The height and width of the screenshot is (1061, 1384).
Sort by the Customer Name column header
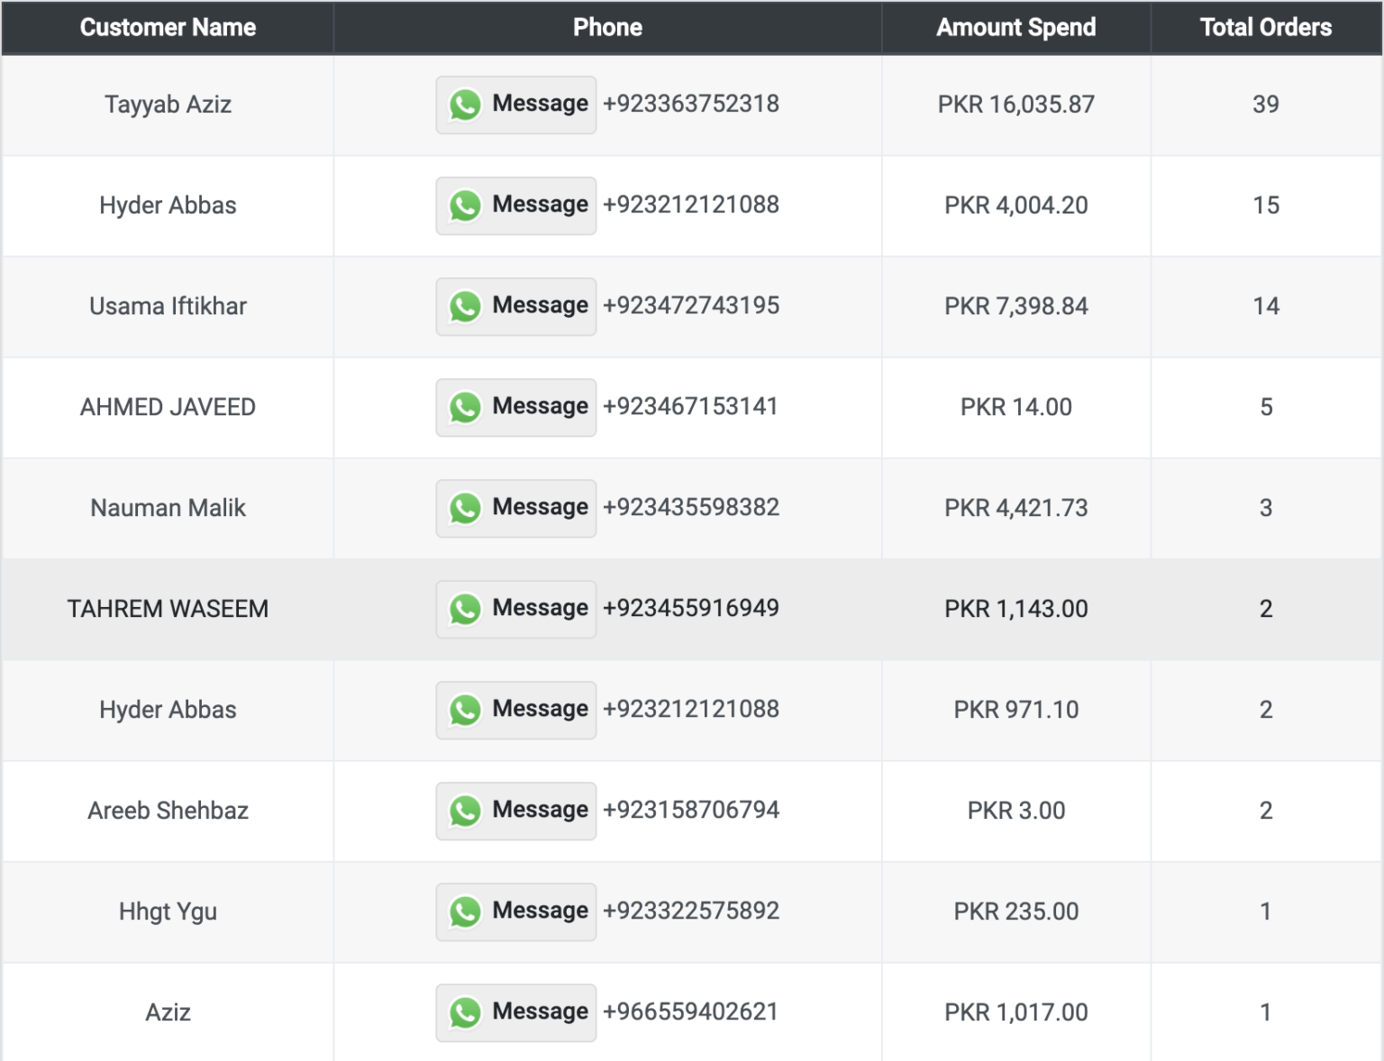point(168,28)
